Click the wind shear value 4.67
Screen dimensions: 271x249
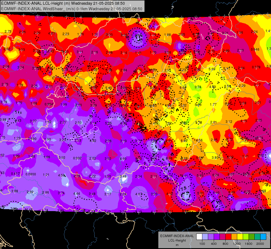tap(139, 194)
